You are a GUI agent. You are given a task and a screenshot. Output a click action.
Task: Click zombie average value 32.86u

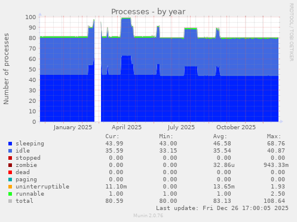click(224, 165)
